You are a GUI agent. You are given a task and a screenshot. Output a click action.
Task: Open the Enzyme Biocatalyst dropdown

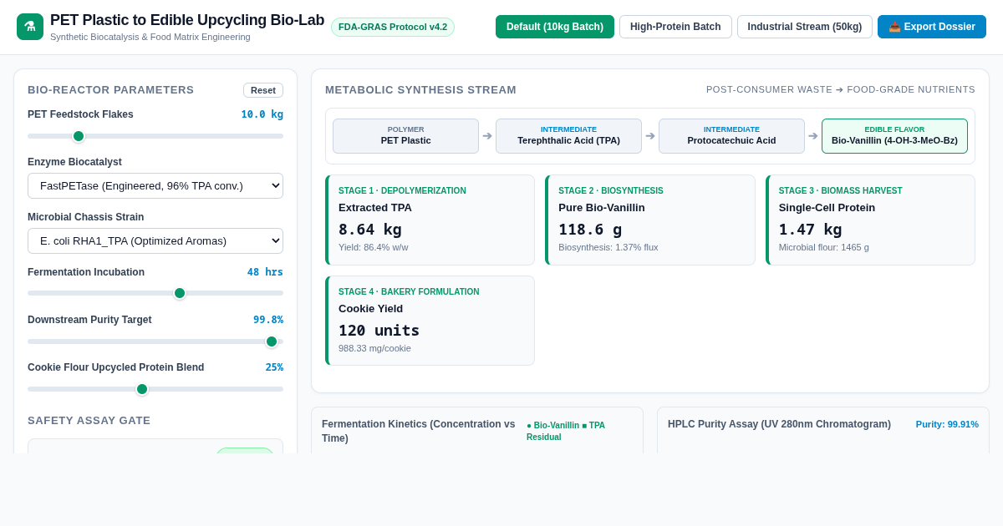155,185
